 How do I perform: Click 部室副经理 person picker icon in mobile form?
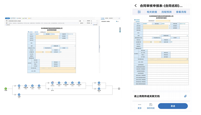pos(187,36)
